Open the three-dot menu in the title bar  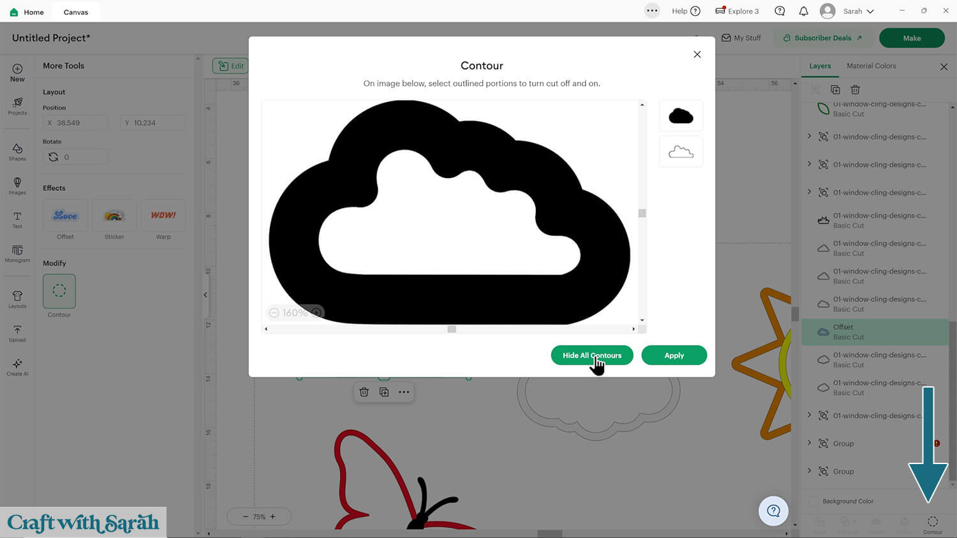(x=651, y=11)
